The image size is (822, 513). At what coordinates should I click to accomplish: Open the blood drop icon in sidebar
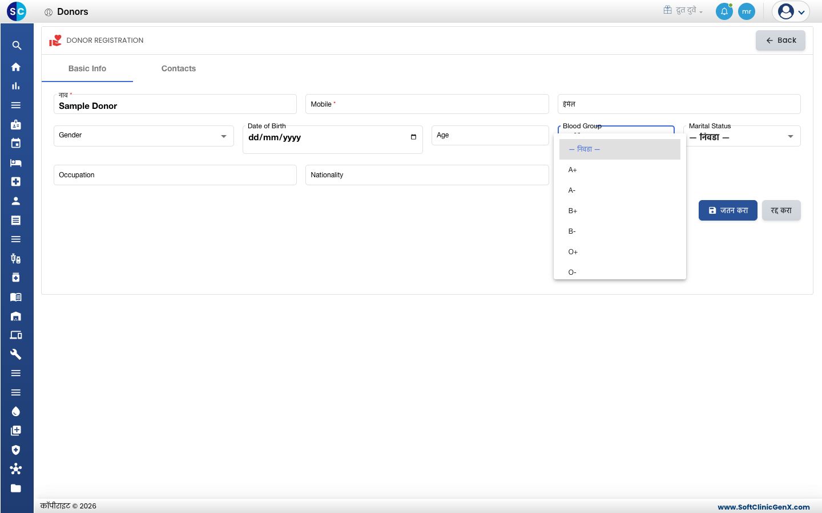point(16,412)
